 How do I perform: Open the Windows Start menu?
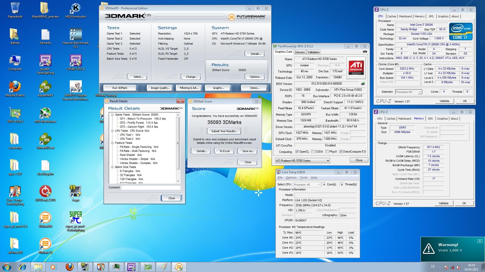tap(7, 267)
